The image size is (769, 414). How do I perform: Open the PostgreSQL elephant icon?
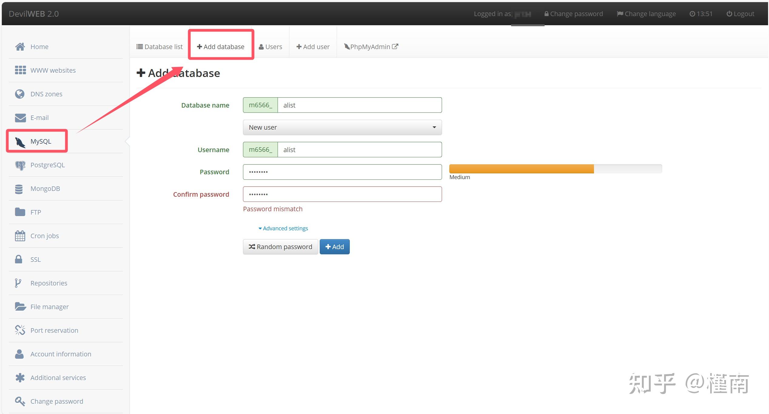click(20, 165)
